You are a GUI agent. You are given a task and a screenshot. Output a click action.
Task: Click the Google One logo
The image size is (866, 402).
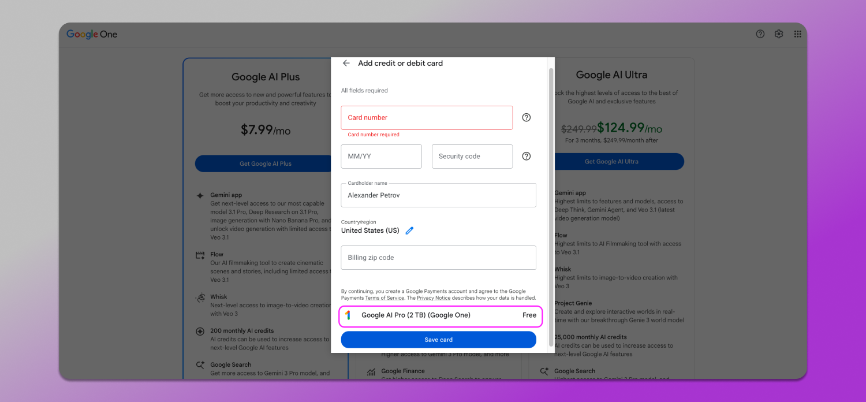click(x=92, y=34)
